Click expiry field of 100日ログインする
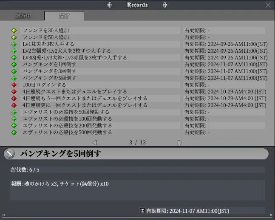This screenshot has width=275, height=220. 224,85
